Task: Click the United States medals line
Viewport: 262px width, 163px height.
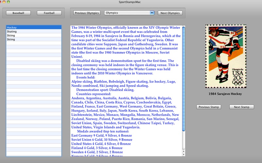Action: point(101,144)
